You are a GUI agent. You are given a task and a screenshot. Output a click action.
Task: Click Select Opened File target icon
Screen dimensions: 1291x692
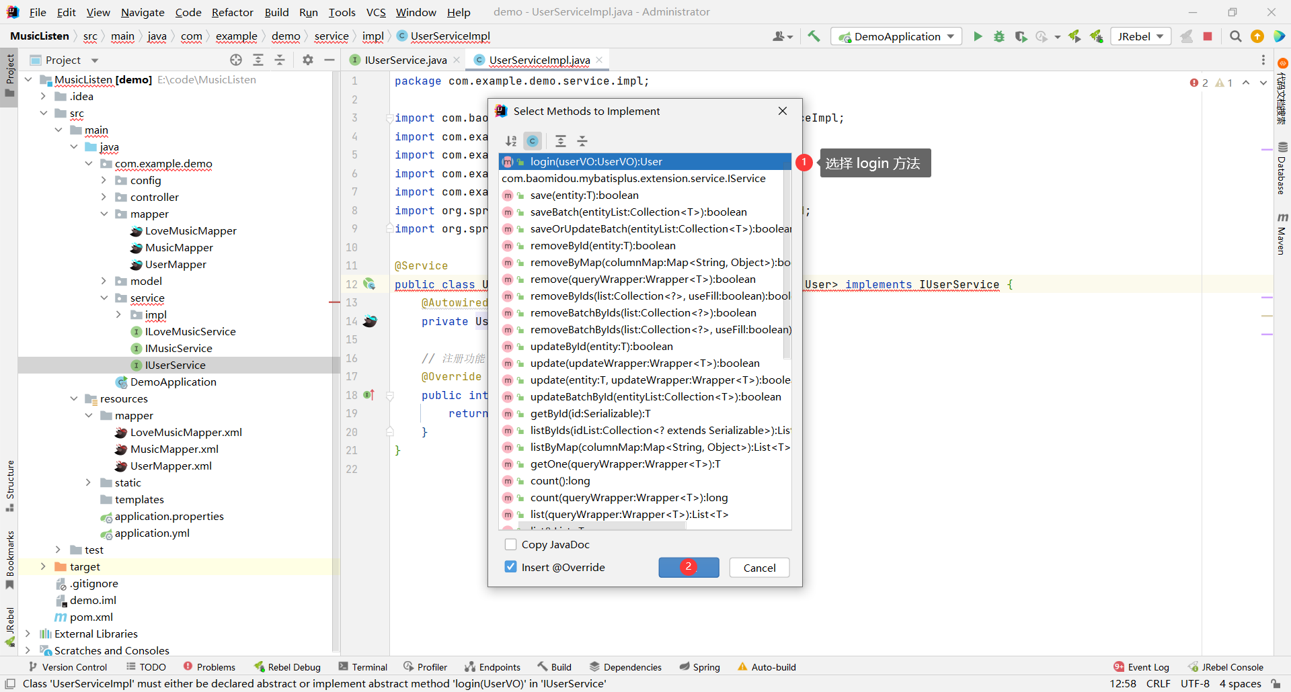(x=236, y=60)
